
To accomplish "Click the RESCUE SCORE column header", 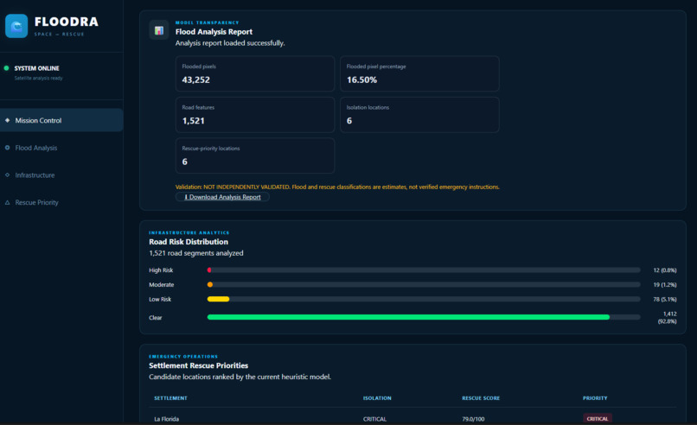I will [481, 398].
